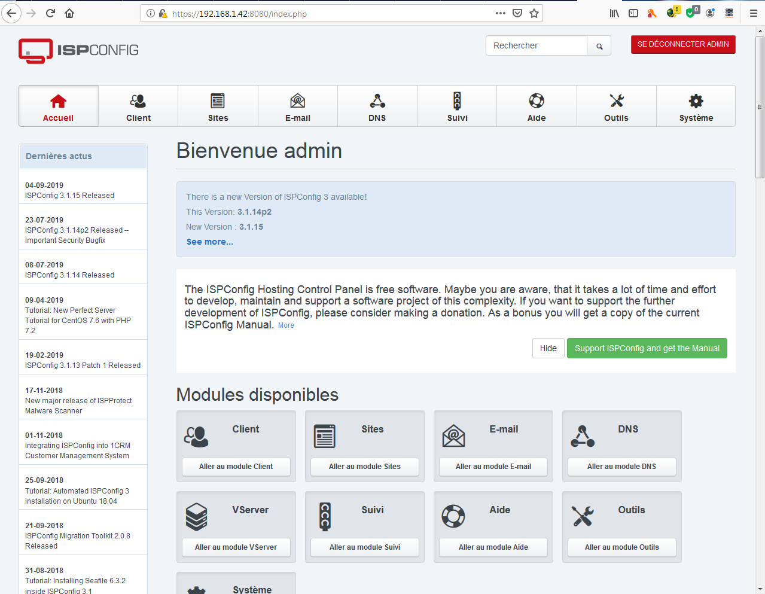Click Aller au module Aide button
765x594 pixels.
[x=493, y=547]
